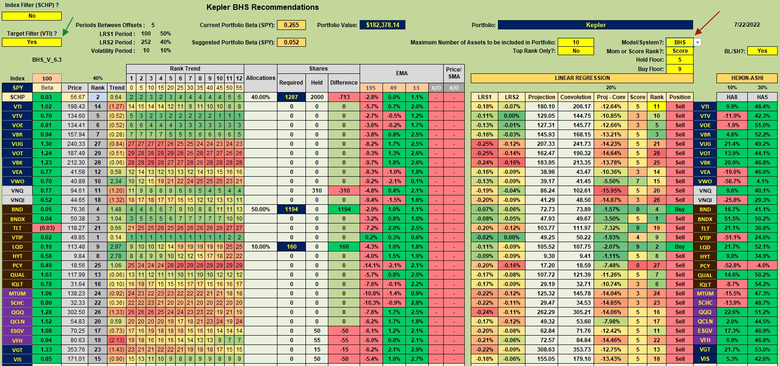Image resolution: width=780 pixels, height=366 pixels.
Task: Select the left LQD ticker cell
Action: point(17,247)
